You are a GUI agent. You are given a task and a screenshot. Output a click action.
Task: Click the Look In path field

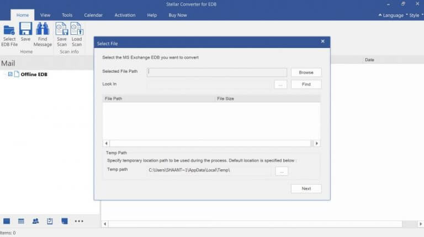tap(210, 84)
